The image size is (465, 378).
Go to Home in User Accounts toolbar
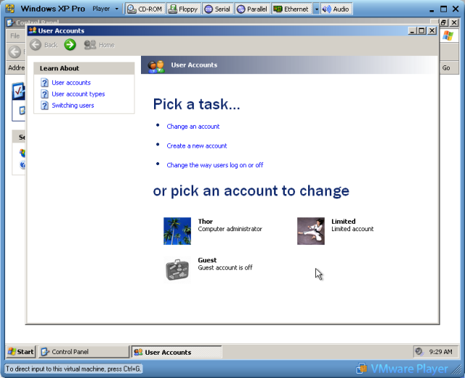(x=100, y=45)
